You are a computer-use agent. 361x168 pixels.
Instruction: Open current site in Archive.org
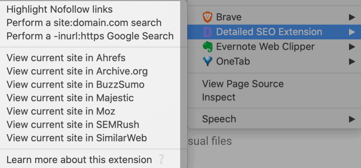click(x=77, y=71)
